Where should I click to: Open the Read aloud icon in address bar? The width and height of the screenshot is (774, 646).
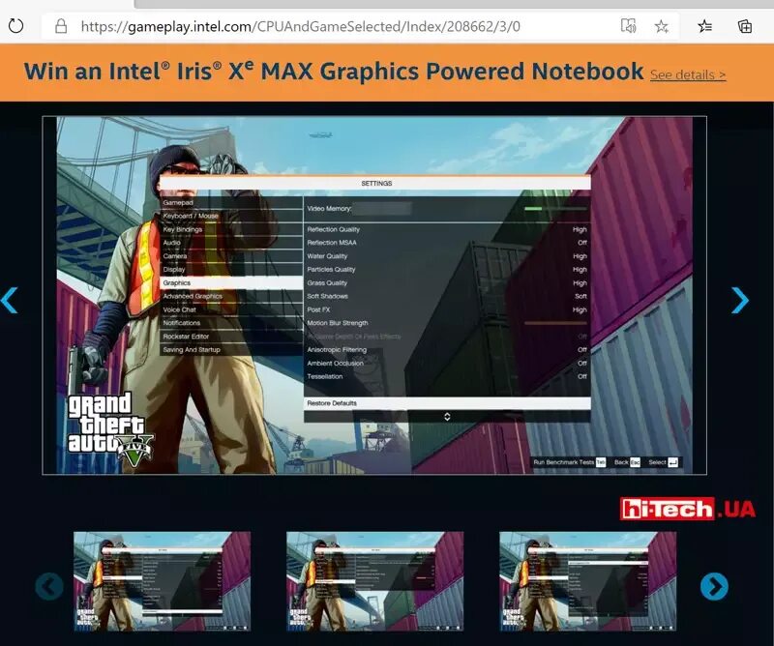pos(628,26)
